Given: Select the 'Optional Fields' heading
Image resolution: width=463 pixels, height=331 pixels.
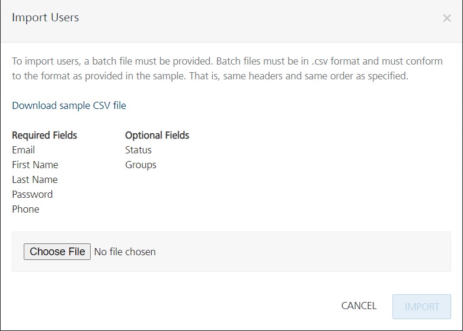Looking at the screenshot, I should pyautogui.click(x=157, y=136).
